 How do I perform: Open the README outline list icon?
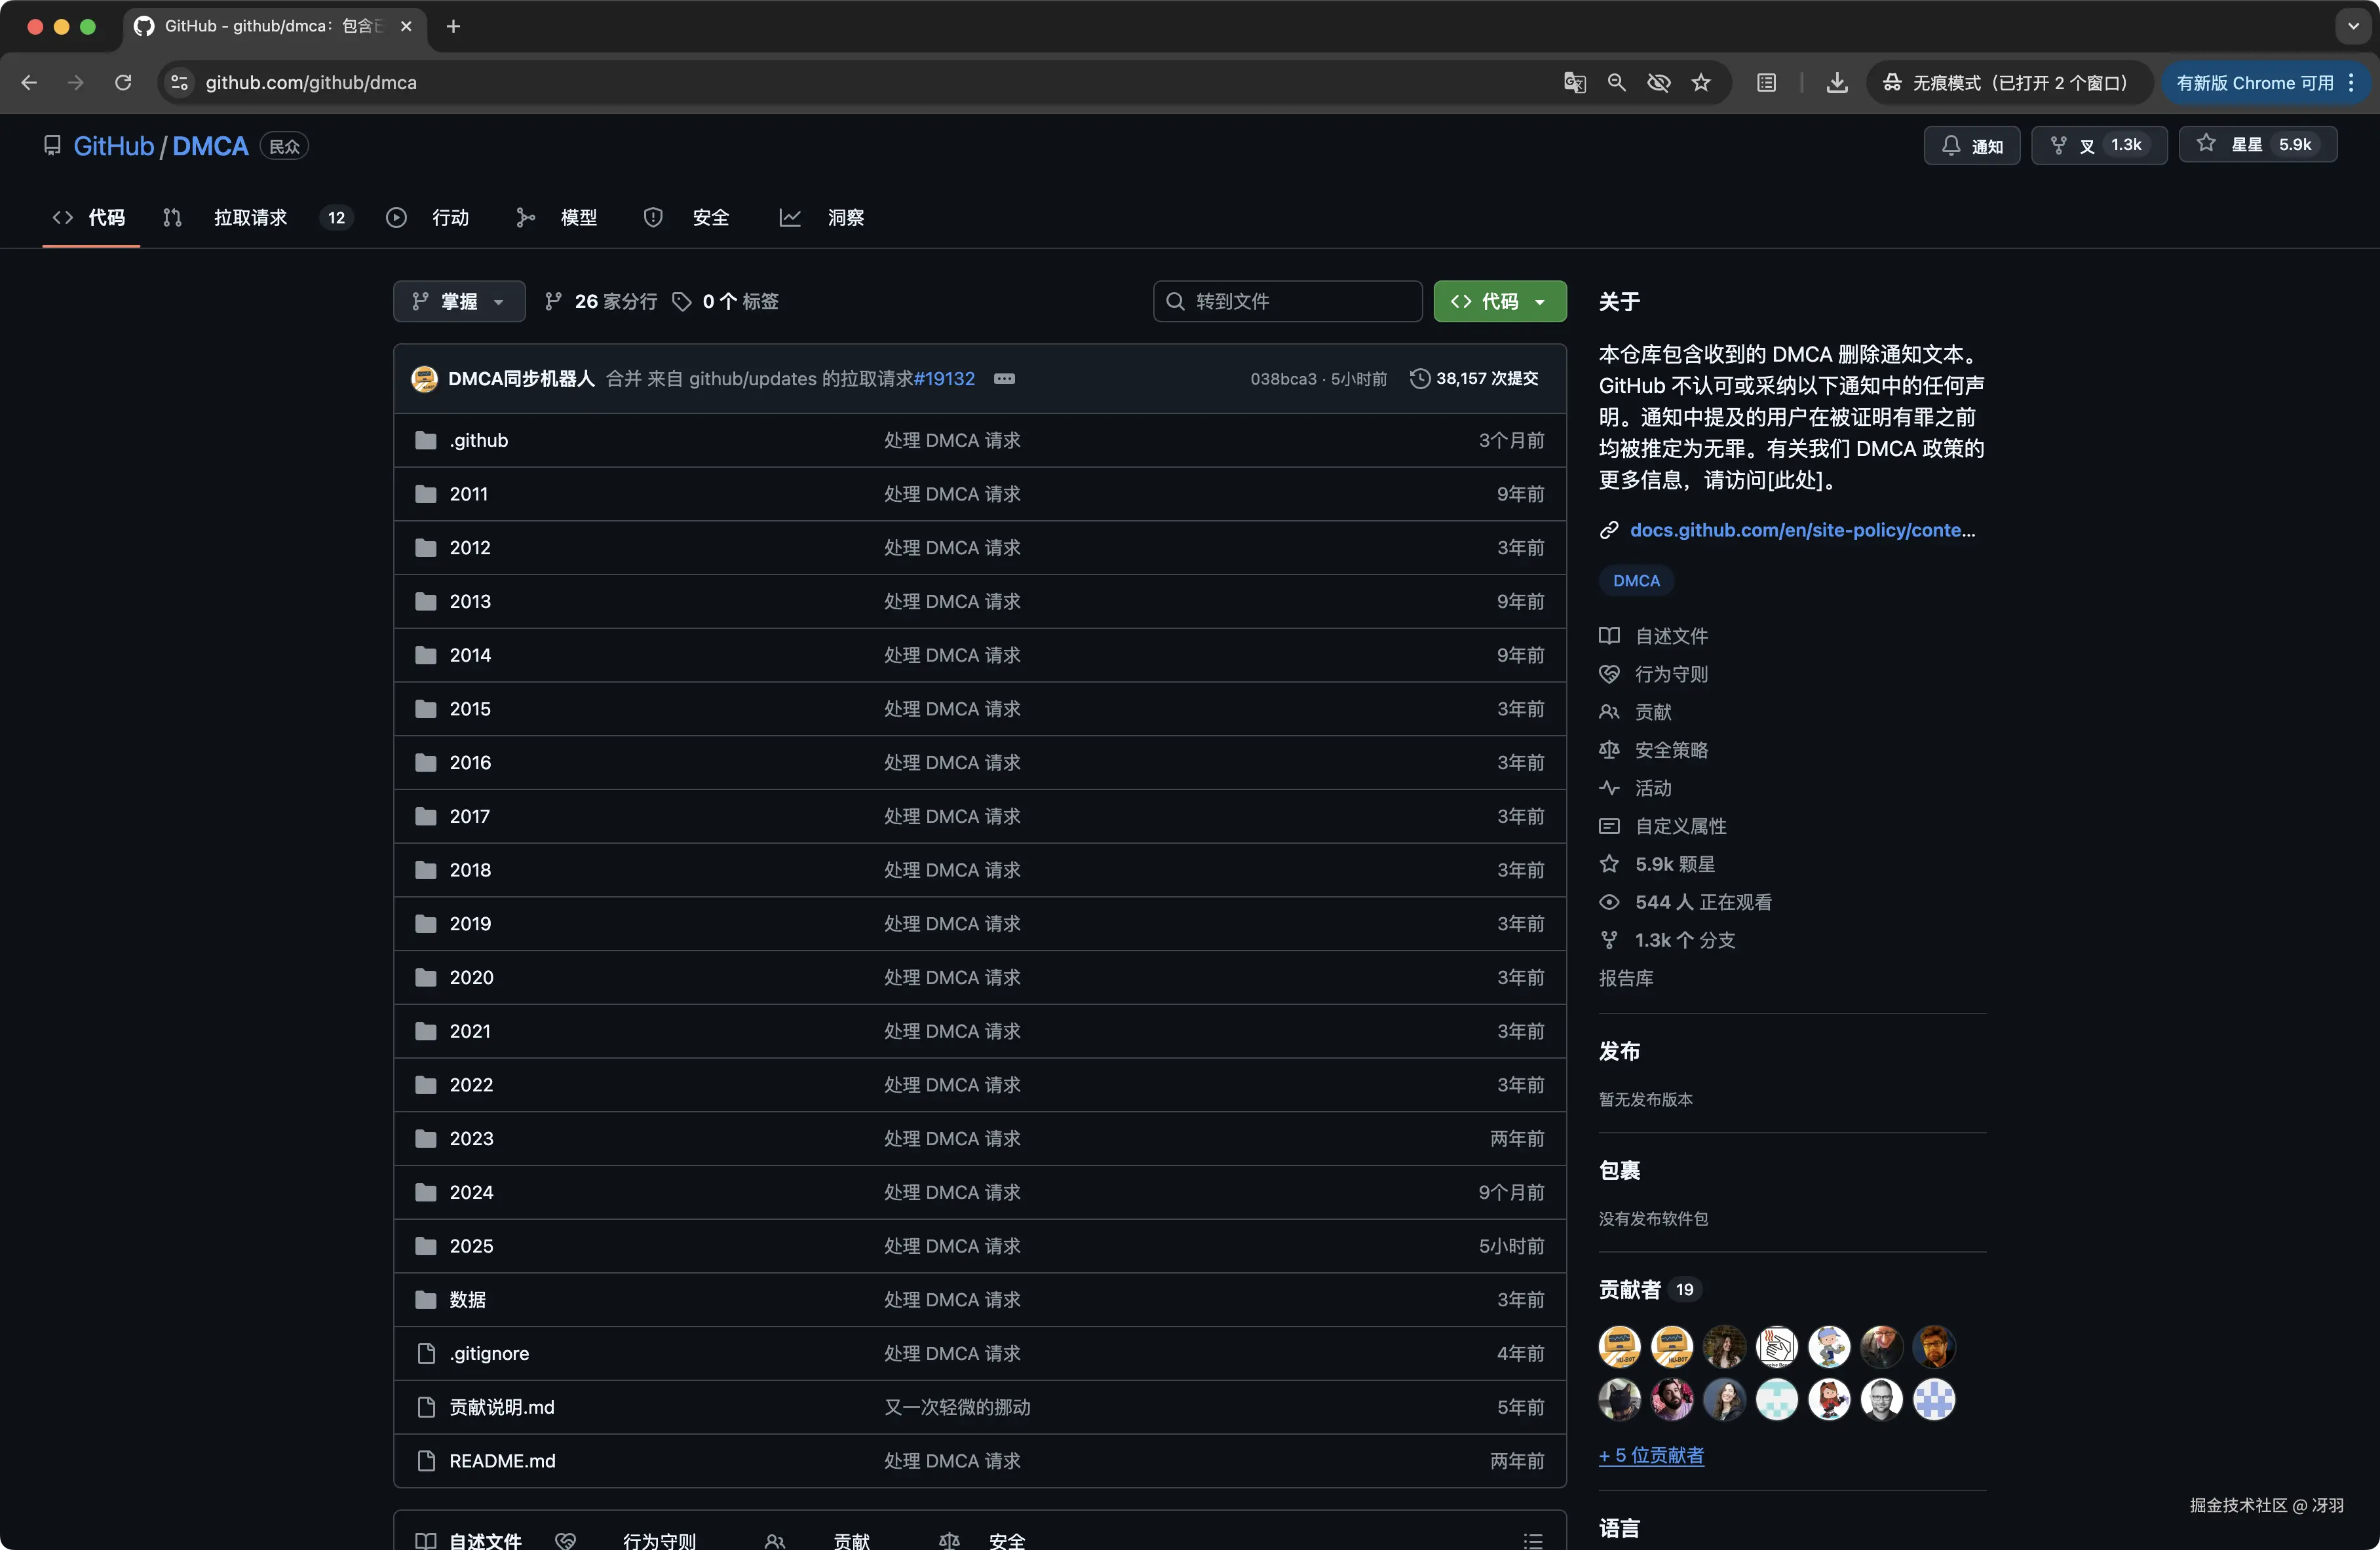click(x=1532, y=1540)
